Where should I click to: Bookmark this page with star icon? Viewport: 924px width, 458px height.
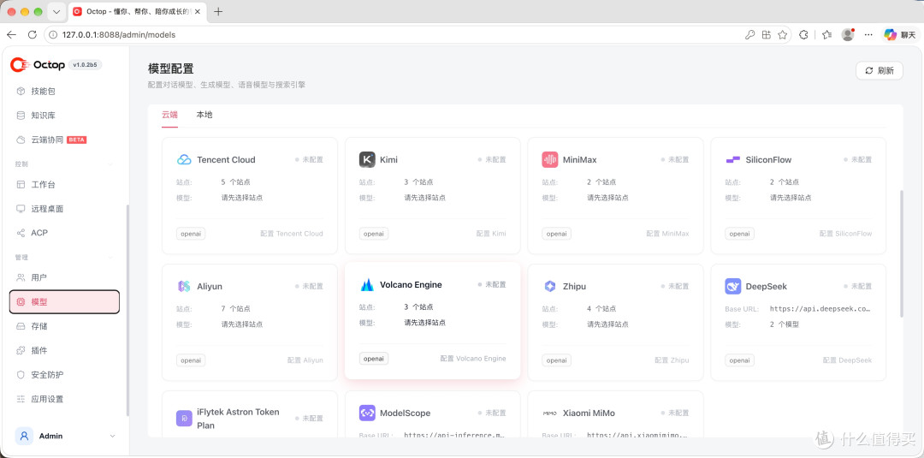tap(783, 35)
